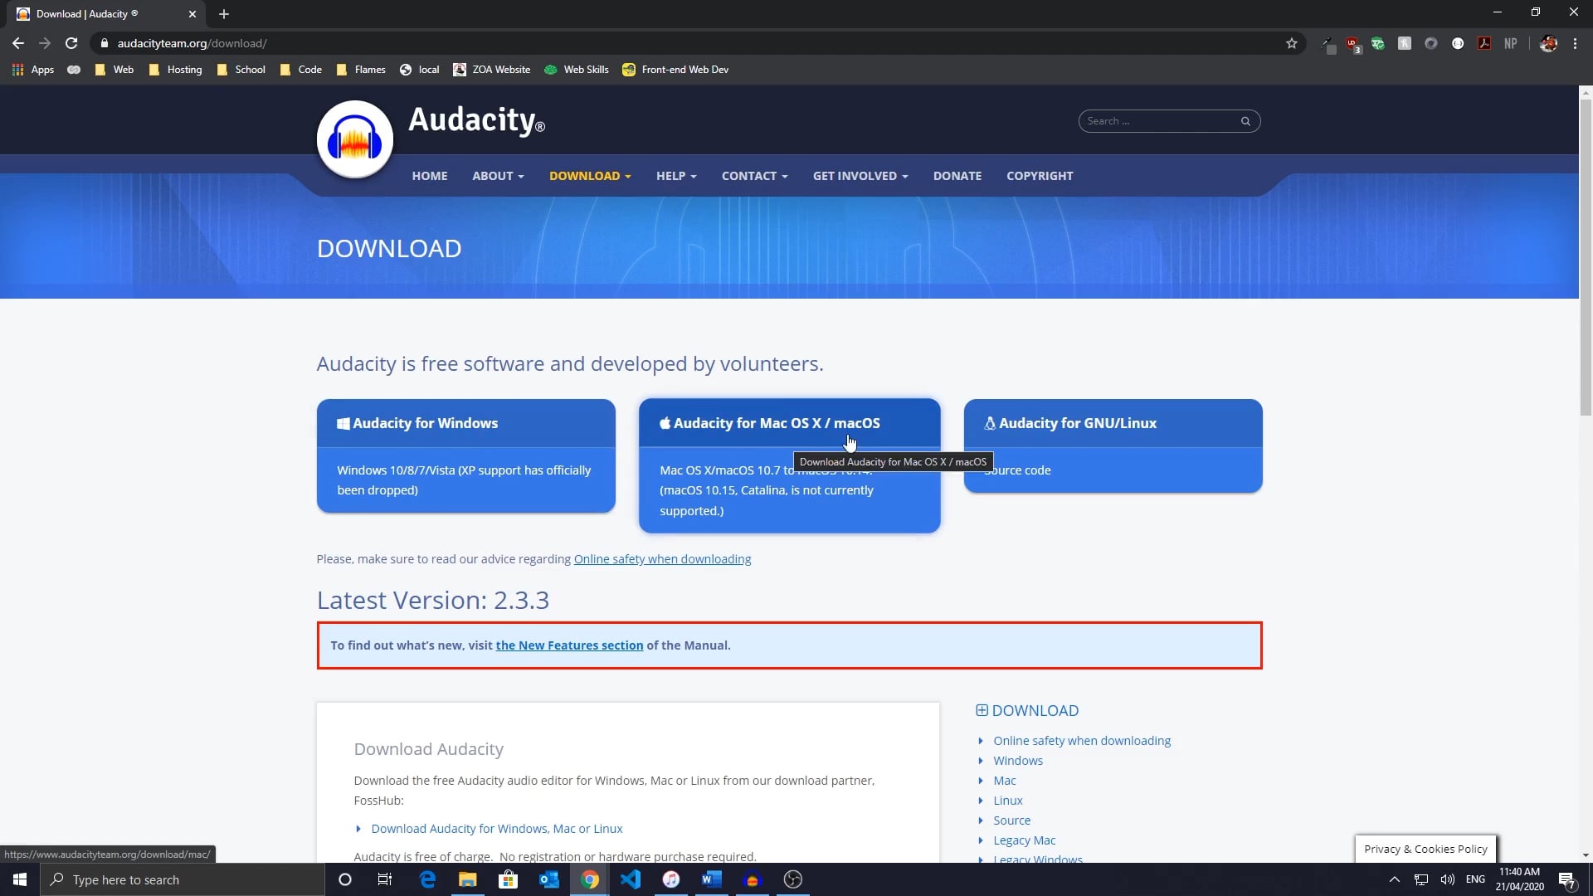Open the COPYRIGHT menu item
This screenshot has width=1593, height=896.
pos(1040,176)
